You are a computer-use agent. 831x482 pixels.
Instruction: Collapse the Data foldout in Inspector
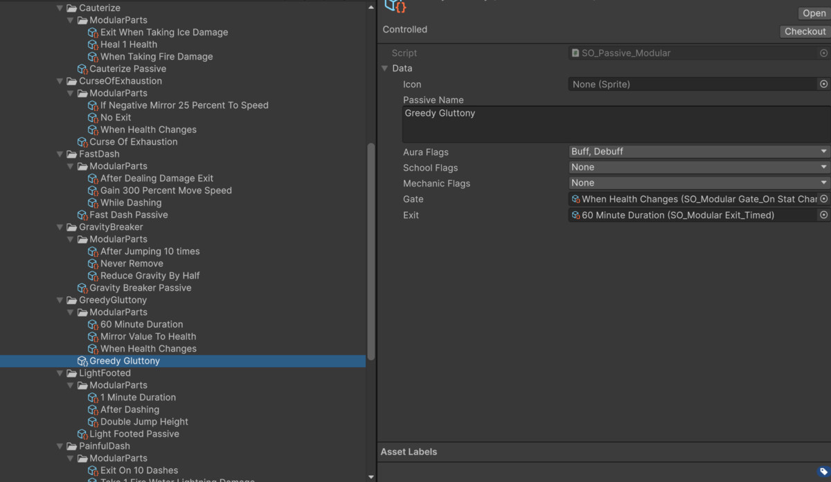[x=384, y=69]
